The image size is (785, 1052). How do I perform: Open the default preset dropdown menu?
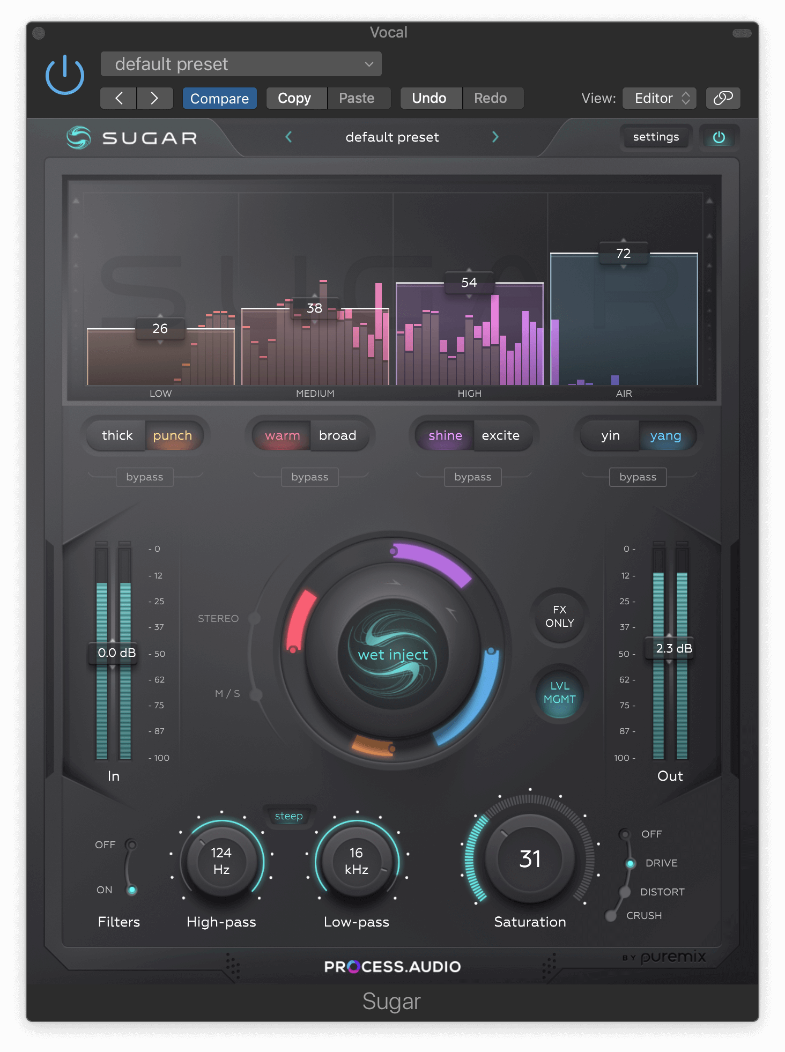click(x=241, y=64)
